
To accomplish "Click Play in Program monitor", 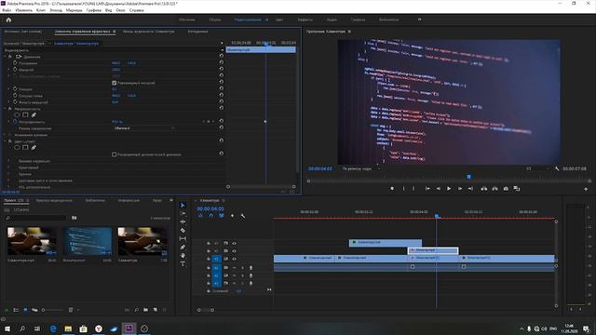I will coord(449,188).
